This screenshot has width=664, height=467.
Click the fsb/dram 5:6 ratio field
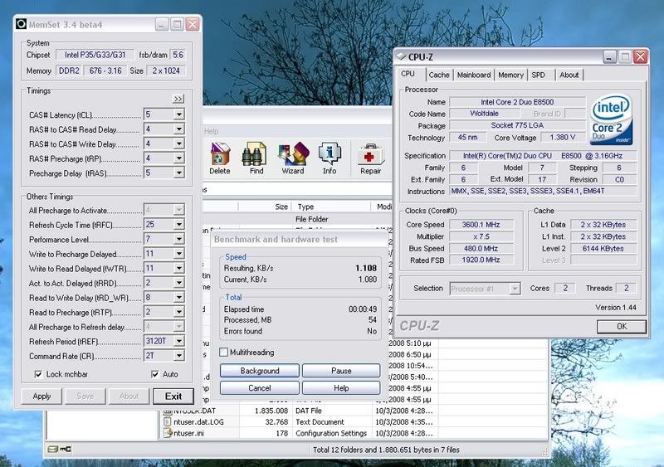click(178, 55)
